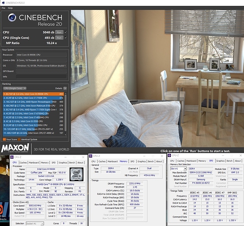The image size is (244, 226).
Task: Select the Intel Core i9-9900K ranking row
Action: 33,94
